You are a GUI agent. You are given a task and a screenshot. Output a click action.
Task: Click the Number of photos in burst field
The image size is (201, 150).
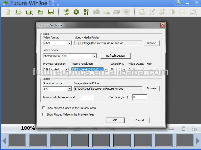click(87, 97)
